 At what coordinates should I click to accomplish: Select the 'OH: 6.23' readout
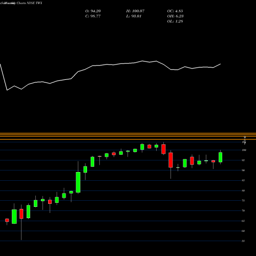tap(175, 16)
